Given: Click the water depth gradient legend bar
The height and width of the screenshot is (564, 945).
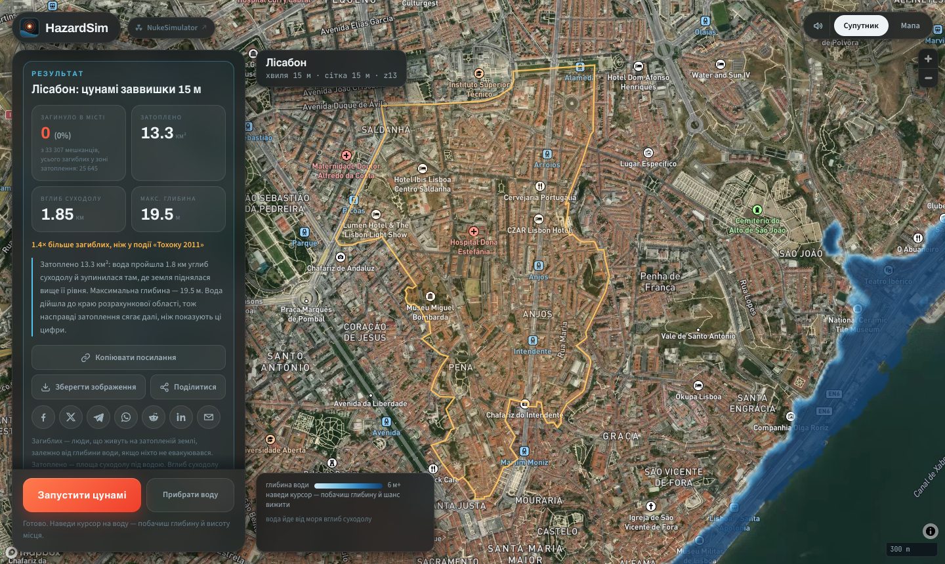Looking at the screenshot, I should click(348, 486).
